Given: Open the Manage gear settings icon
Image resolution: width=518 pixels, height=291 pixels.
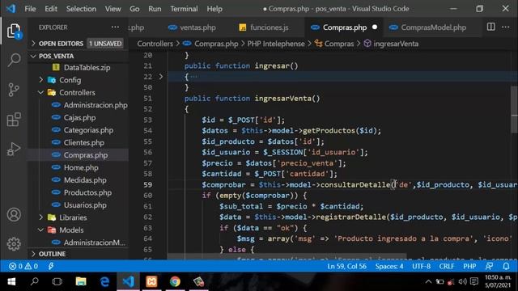Looking at the screenshot, I should pyautogui.click(x=14, y=244).
